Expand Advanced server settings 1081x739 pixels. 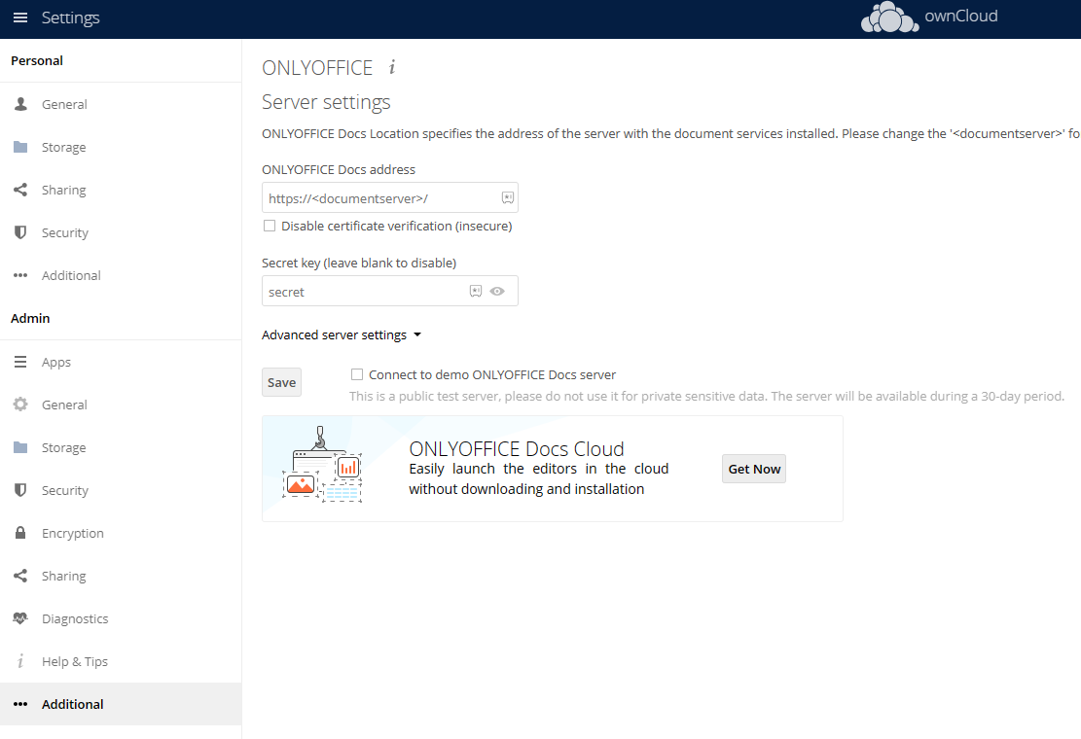(x=334, y=334)
